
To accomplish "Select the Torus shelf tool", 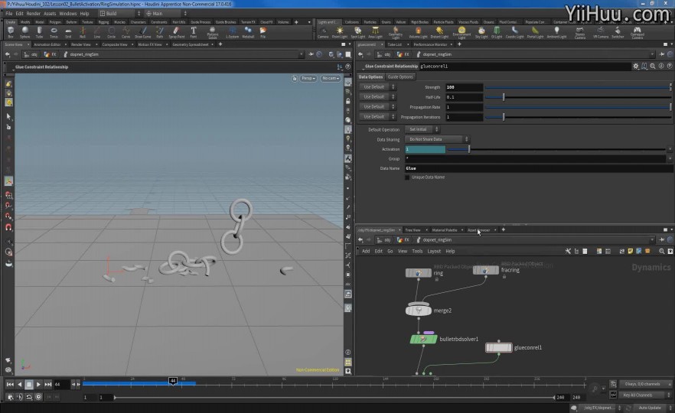I will (x=54, y=32).
